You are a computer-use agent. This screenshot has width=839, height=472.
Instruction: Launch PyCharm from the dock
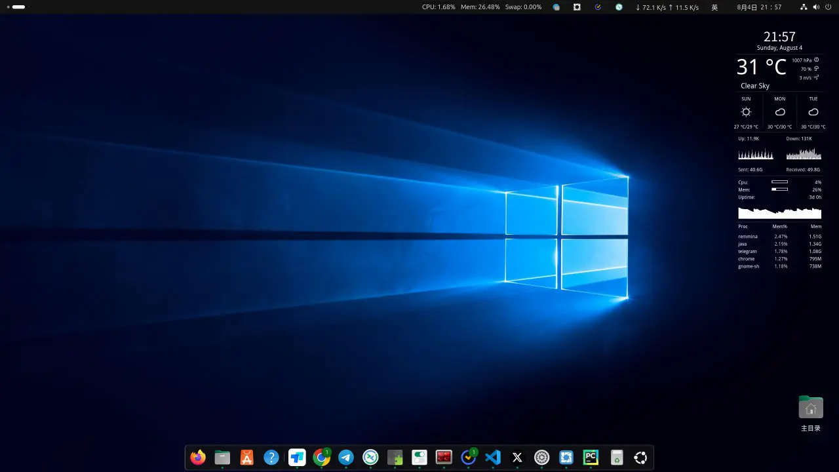[591, 458]
